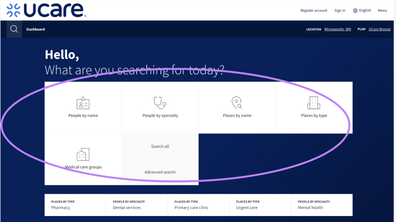Click the Places by name map pin icon
This screenshot has width=396, height=222.
237,102
